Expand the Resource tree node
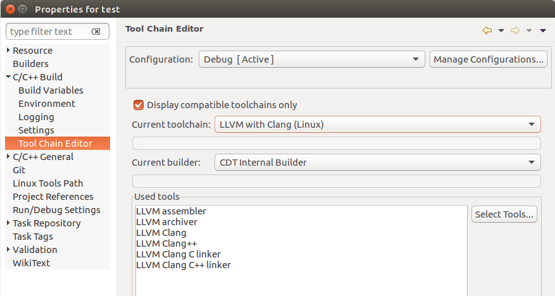Image resolution: width=555 pixels, height=296 pixels. (8, 51)
